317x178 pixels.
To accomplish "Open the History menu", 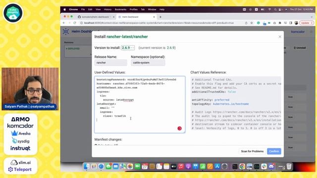I will [x=107, y=9].
